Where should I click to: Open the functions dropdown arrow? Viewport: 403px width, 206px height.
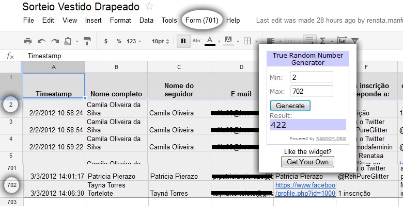click(332, 41)
